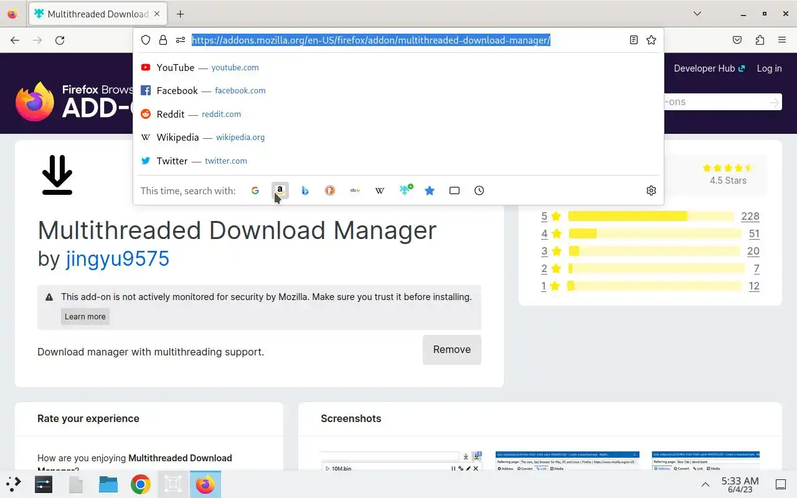
Task: Reload the current page
Action: [x=60, y=40]
